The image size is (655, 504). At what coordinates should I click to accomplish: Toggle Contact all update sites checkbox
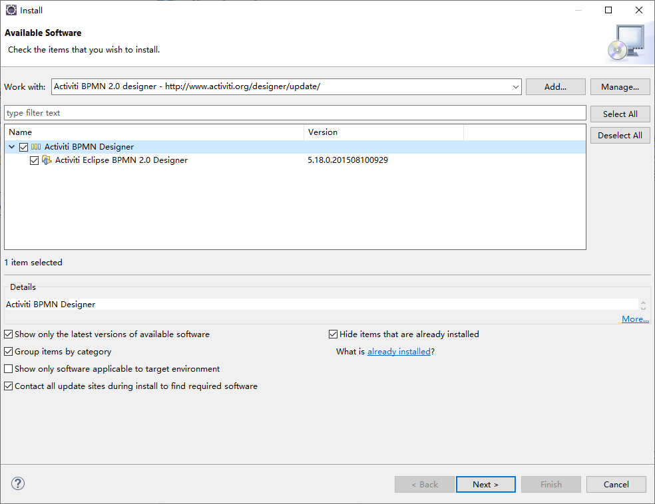coord(9,386)
